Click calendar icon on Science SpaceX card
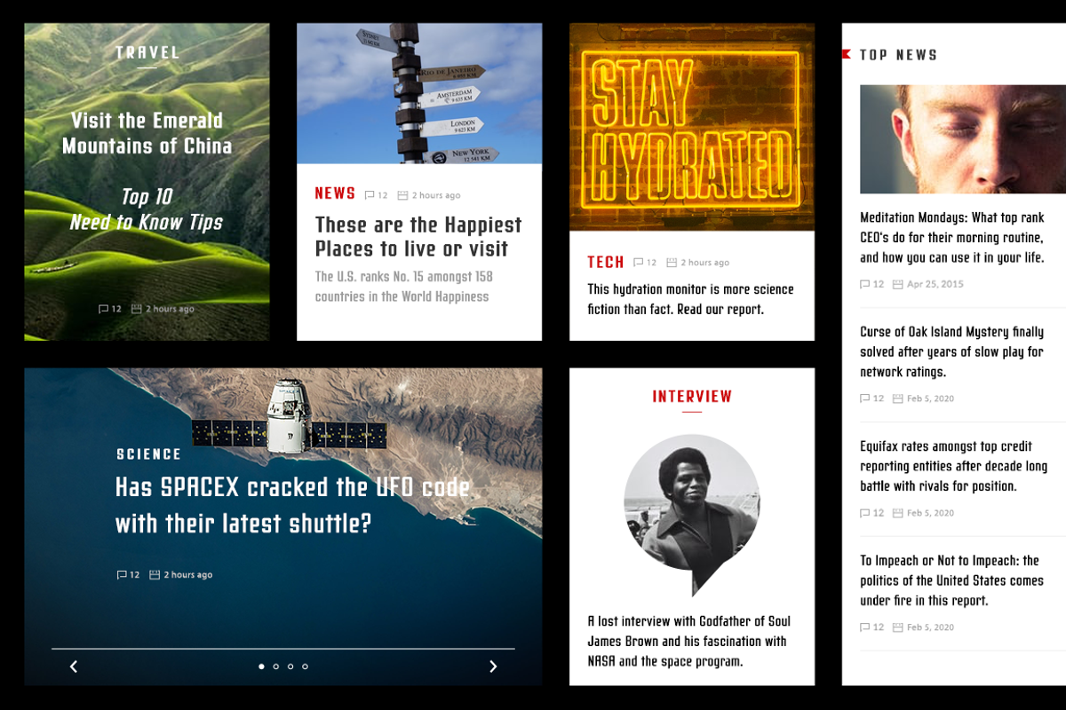This screenshot has width=1066, height=710. click(155, 575)
